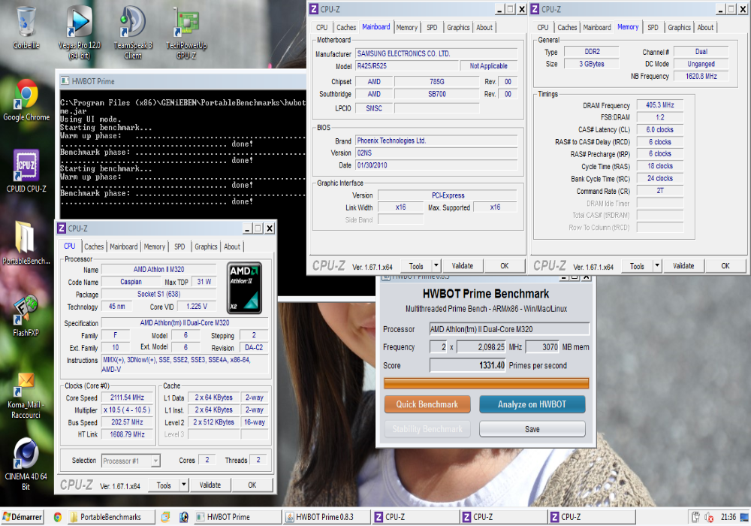Click Validate in the bottom-left CPU-Z window
Image resolution: width=751 pixels, height=526 pixels.
[210, 485]
